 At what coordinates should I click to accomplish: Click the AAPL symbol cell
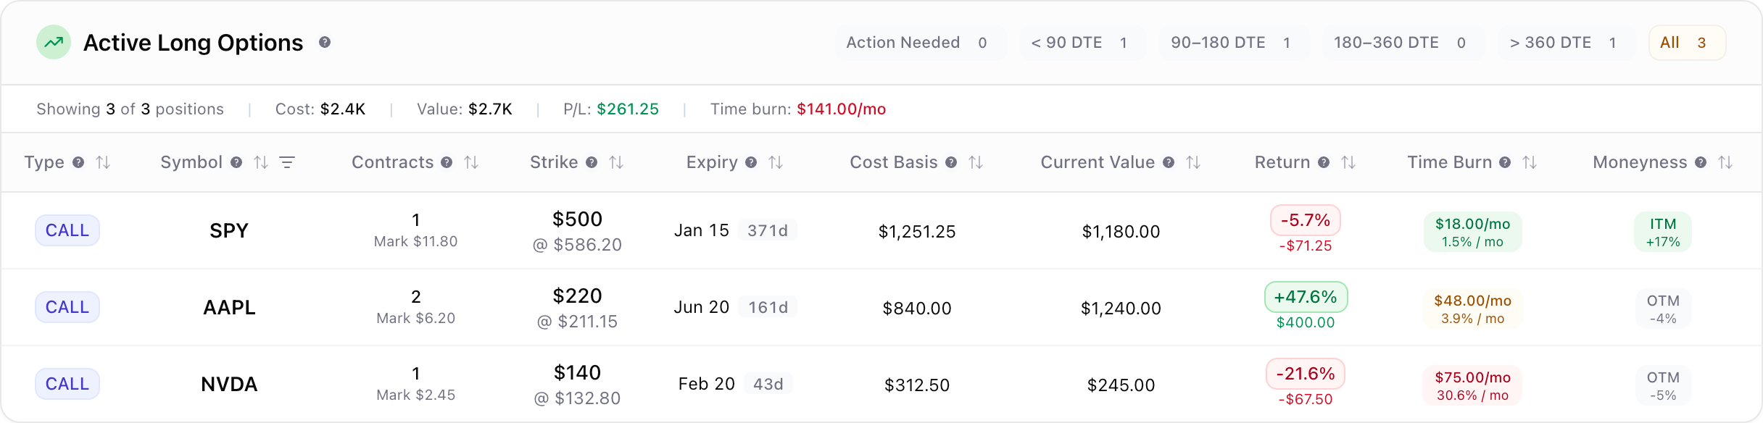point(229,308)
